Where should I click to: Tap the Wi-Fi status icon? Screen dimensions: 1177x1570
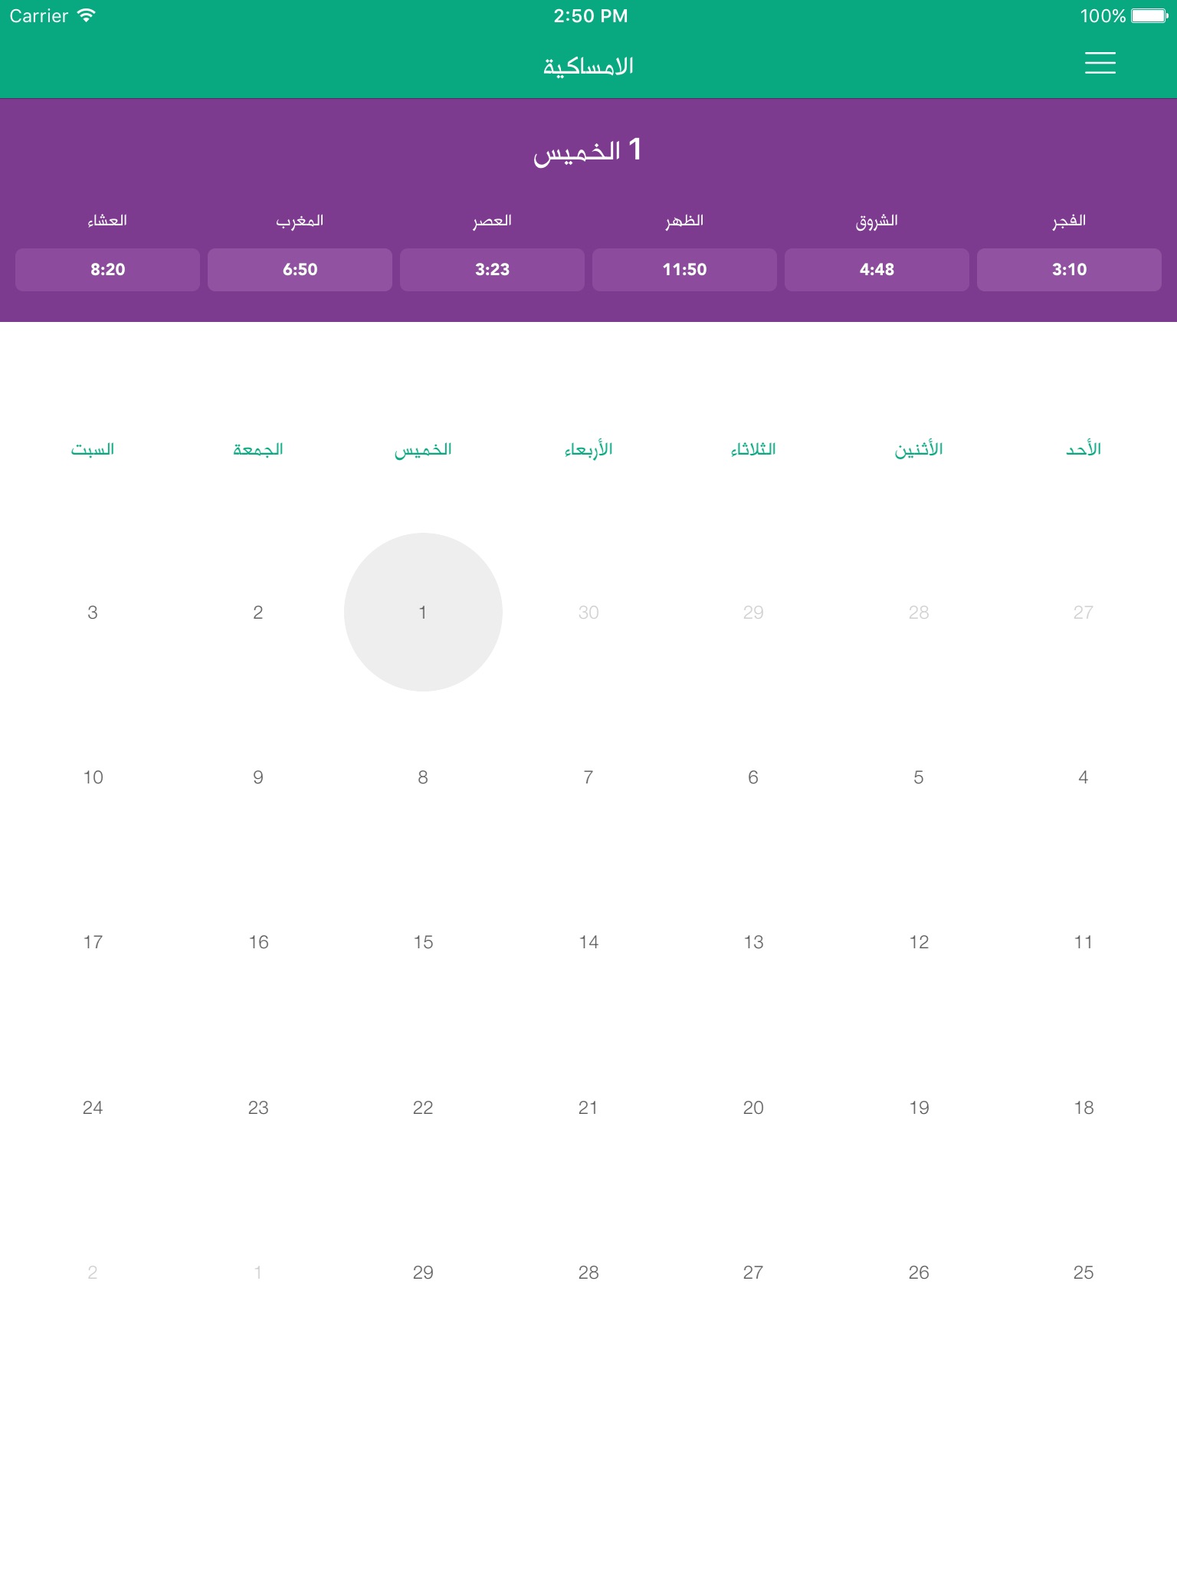pyautogui.click(x=87, y=15)
